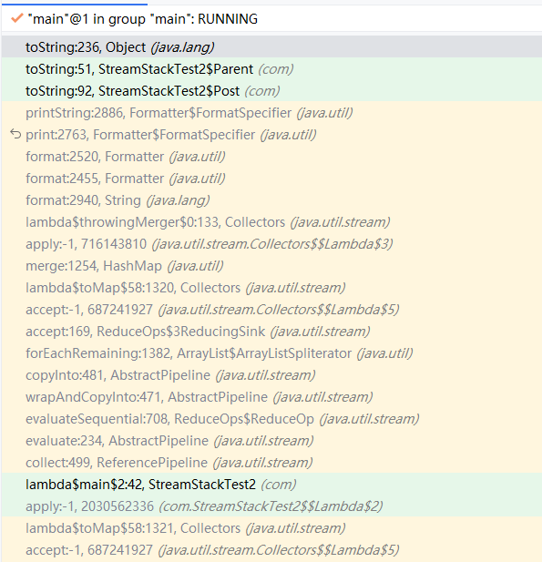Select frame wrapAndCopyInto:471, AbstractPipeline

point(271,397)
